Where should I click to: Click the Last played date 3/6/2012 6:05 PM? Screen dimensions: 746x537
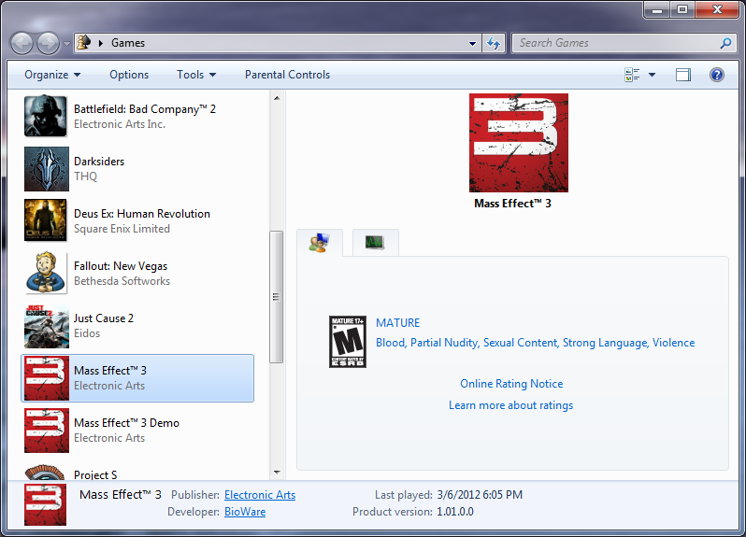(480, 495)
